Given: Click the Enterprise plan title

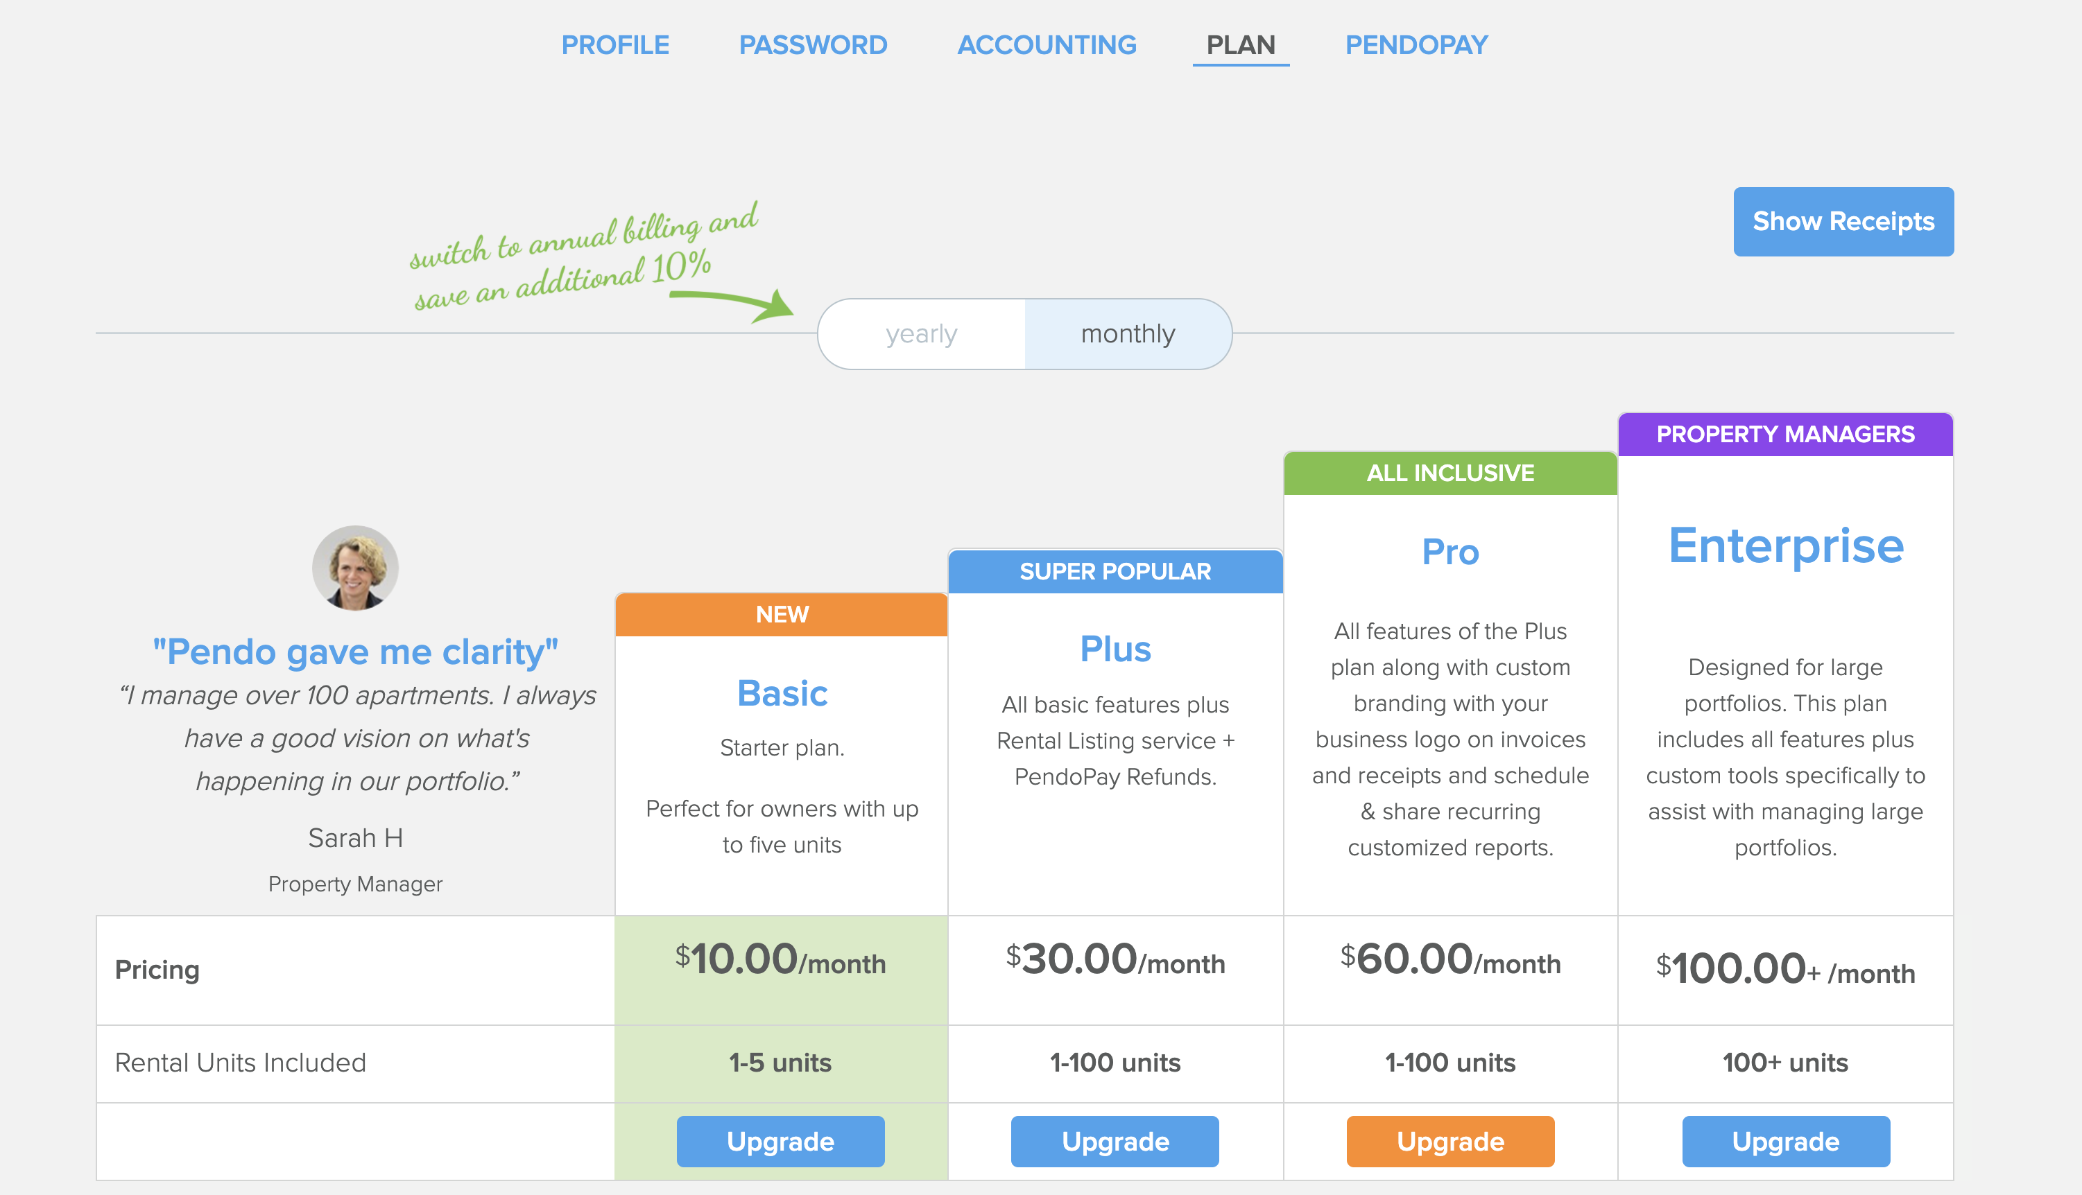Looking at the screenshot, I should pos(1786,545).
